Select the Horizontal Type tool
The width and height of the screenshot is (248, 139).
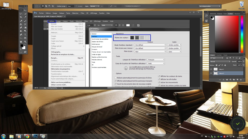click(25, 34)
